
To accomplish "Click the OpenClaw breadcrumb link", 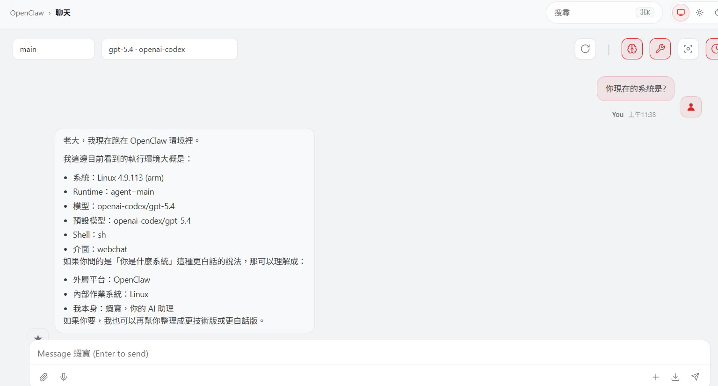I will pyautogui.click(x=27, y=13).
